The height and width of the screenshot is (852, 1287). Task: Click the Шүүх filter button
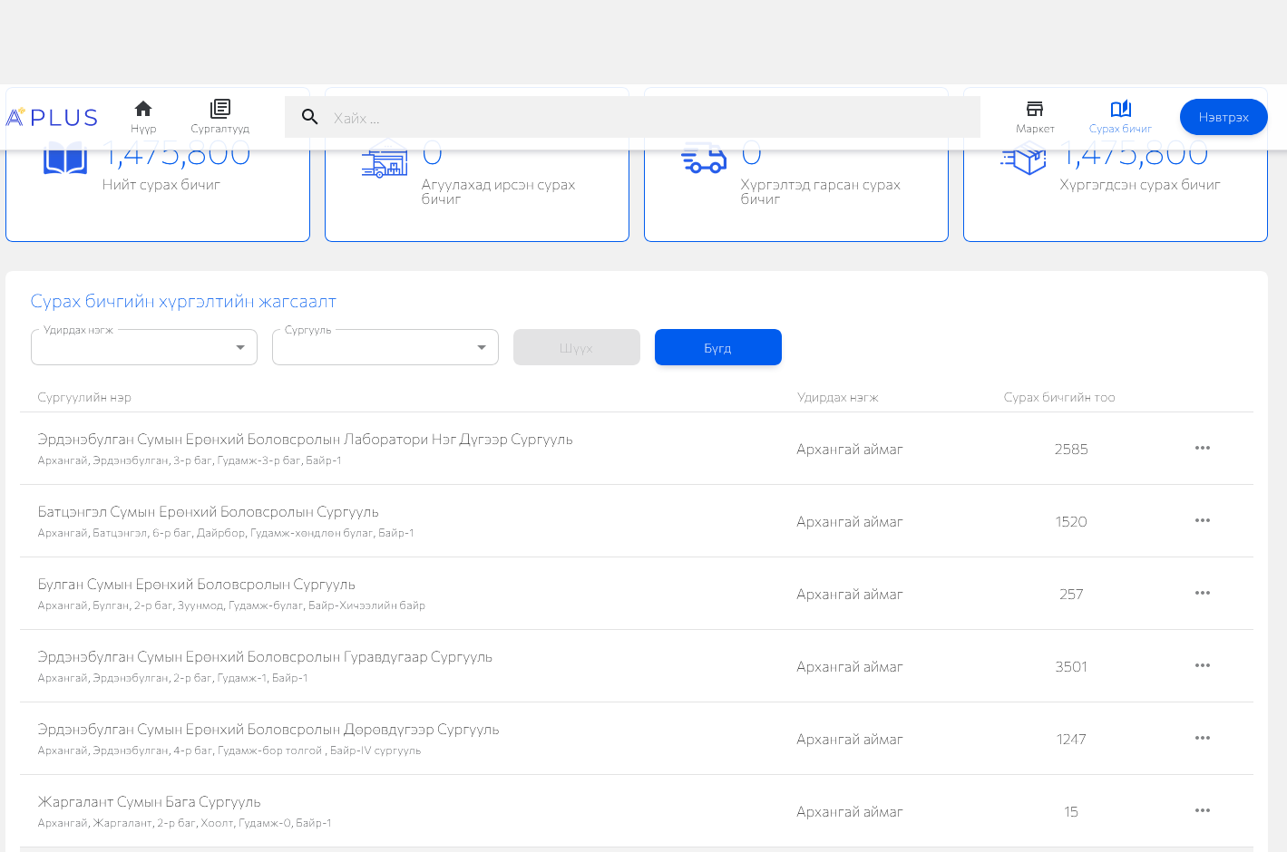[x=576, y=347]
